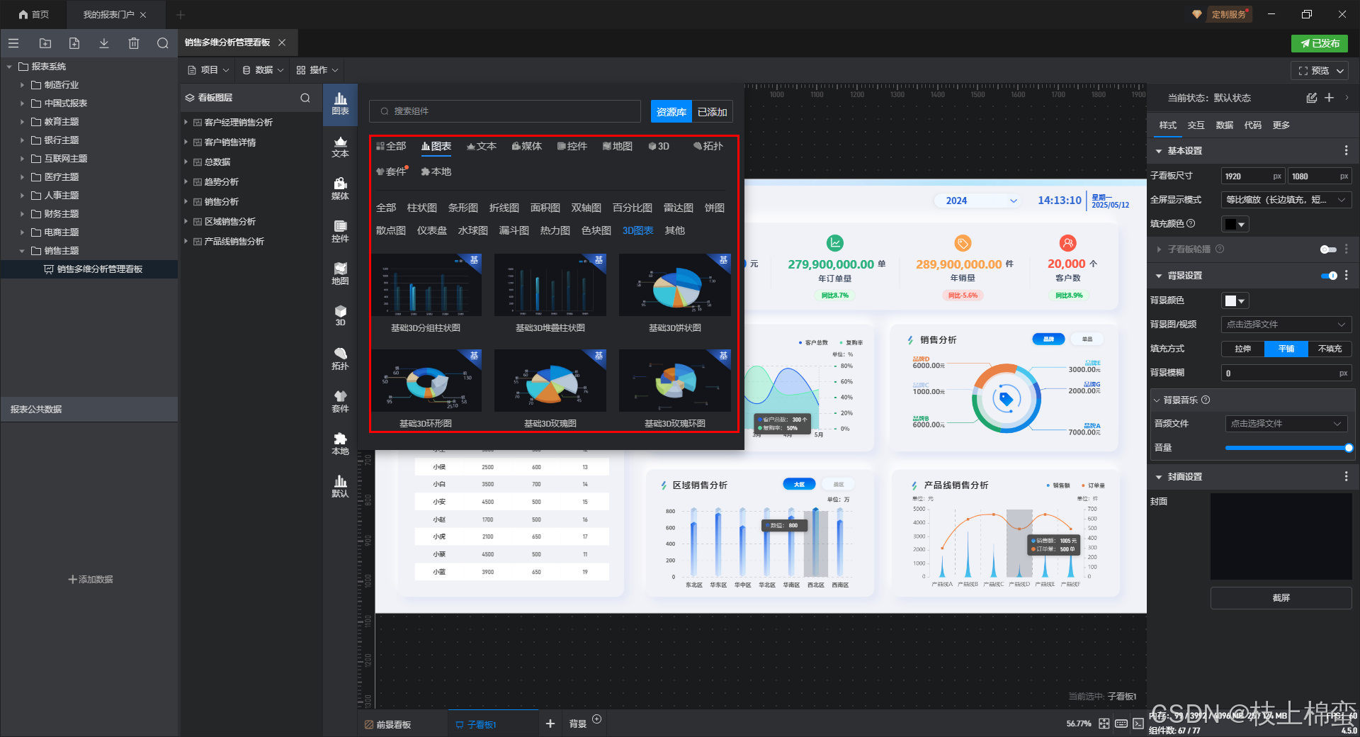Open the 封面设置 more options menu
1360x737 pixels.
coord(1347,477)
